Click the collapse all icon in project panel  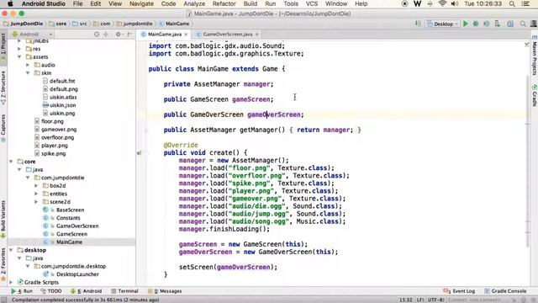click(x=106, y=35)
